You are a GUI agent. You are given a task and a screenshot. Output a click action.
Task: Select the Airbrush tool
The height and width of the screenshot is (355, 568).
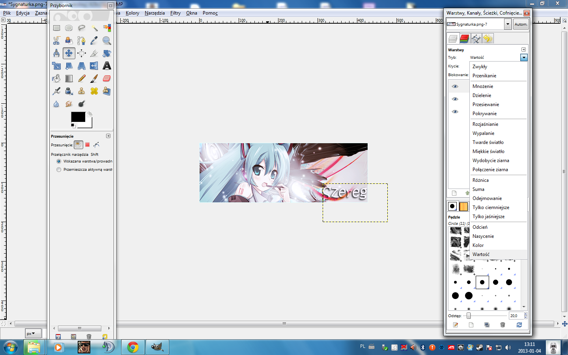pyautogui.click(x=56, y=91)
